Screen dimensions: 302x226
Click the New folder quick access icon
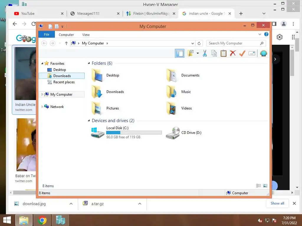click(57, 26)
